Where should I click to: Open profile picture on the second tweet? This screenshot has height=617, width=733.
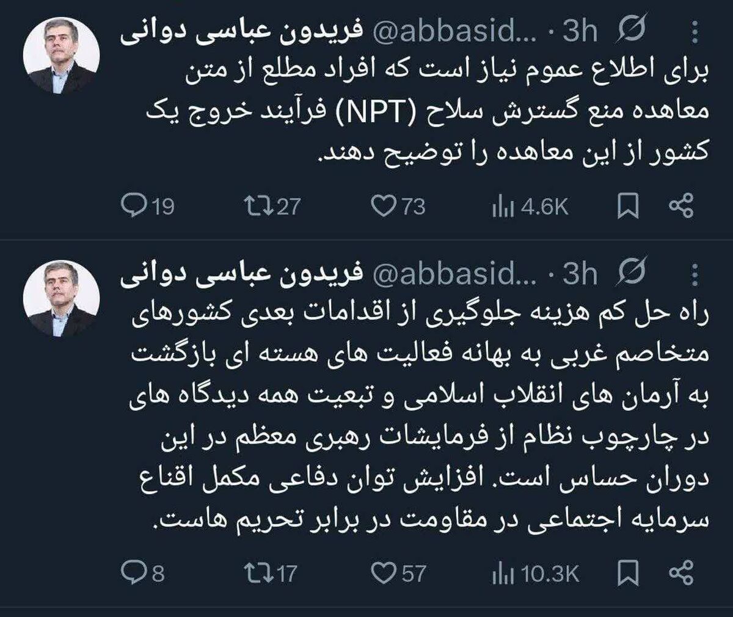(60, 299)
